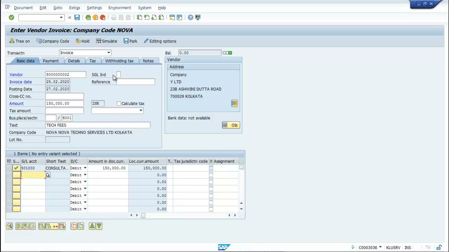Click the Company Code button

click(53, 41)
